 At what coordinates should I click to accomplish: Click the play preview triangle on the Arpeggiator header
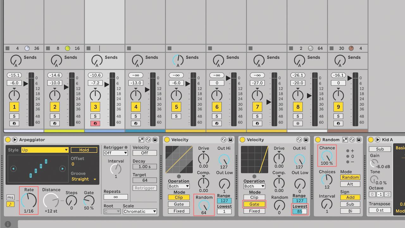[14, 140]
